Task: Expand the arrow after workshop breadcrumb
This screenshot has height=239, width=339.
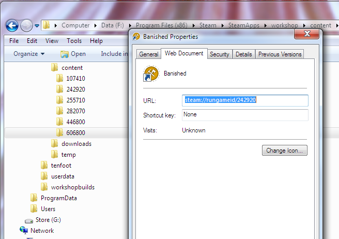Action: pyautogui.click(x=304, y=25)
